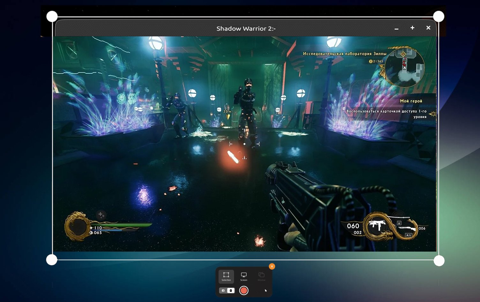Close the capture toolbar with orange X
The width and height of the screenshot is (480, 302).
272,266
